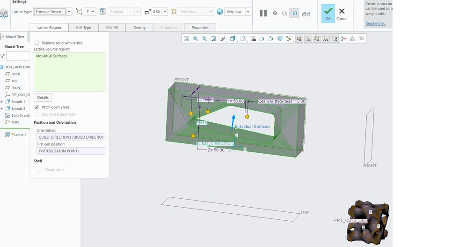The height and width of the screenshot is (247, 467).
Task: Click the view normal icon
Action: tap(262, 39)
